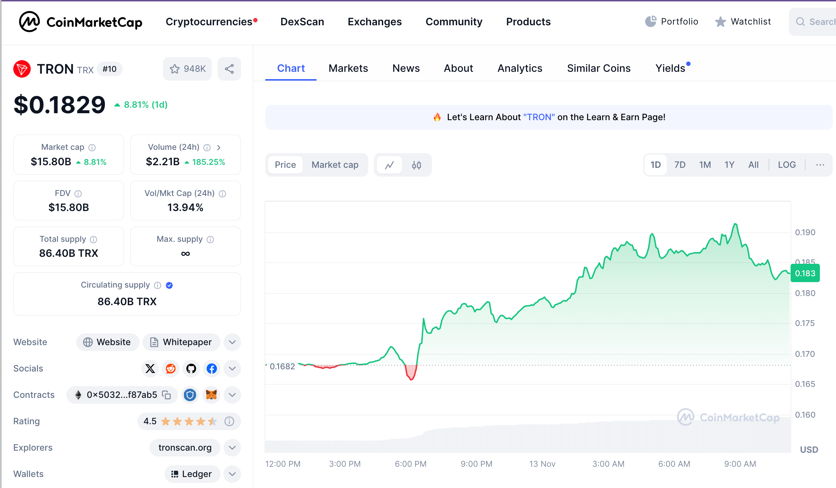This screenshot has height=488, width=836.
Task: Click Vol/Mkt Cap (24h) info icon
Action: click(222, 193)
